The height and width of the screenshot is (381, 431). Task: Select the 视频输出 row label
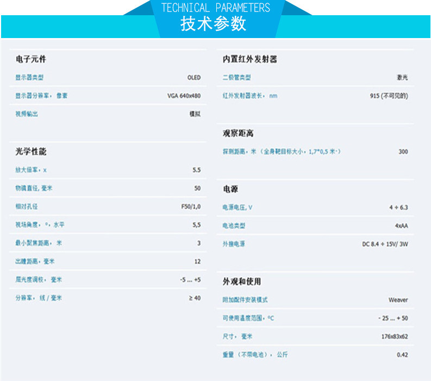coord(27,114)
